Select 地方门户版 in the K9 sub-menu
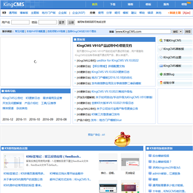Image resolution: width=193 pixels, height=193 pixels. 49,13
